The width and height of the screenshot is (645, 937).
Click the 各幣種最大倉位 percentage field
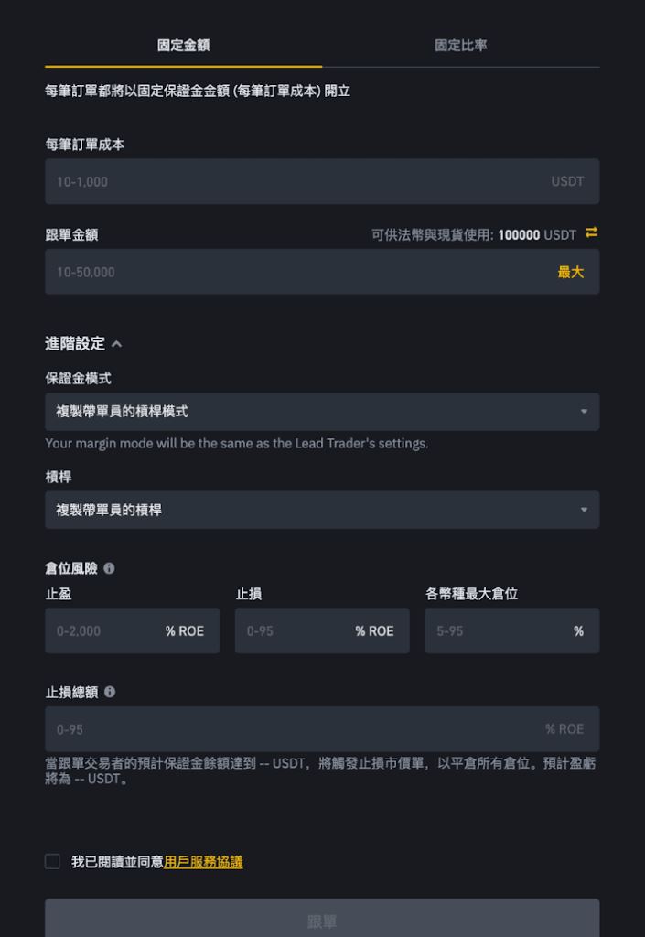[494, 630]
